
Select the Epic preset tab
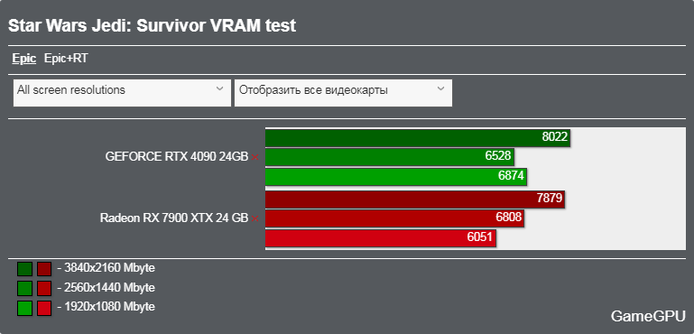(23, 59)
